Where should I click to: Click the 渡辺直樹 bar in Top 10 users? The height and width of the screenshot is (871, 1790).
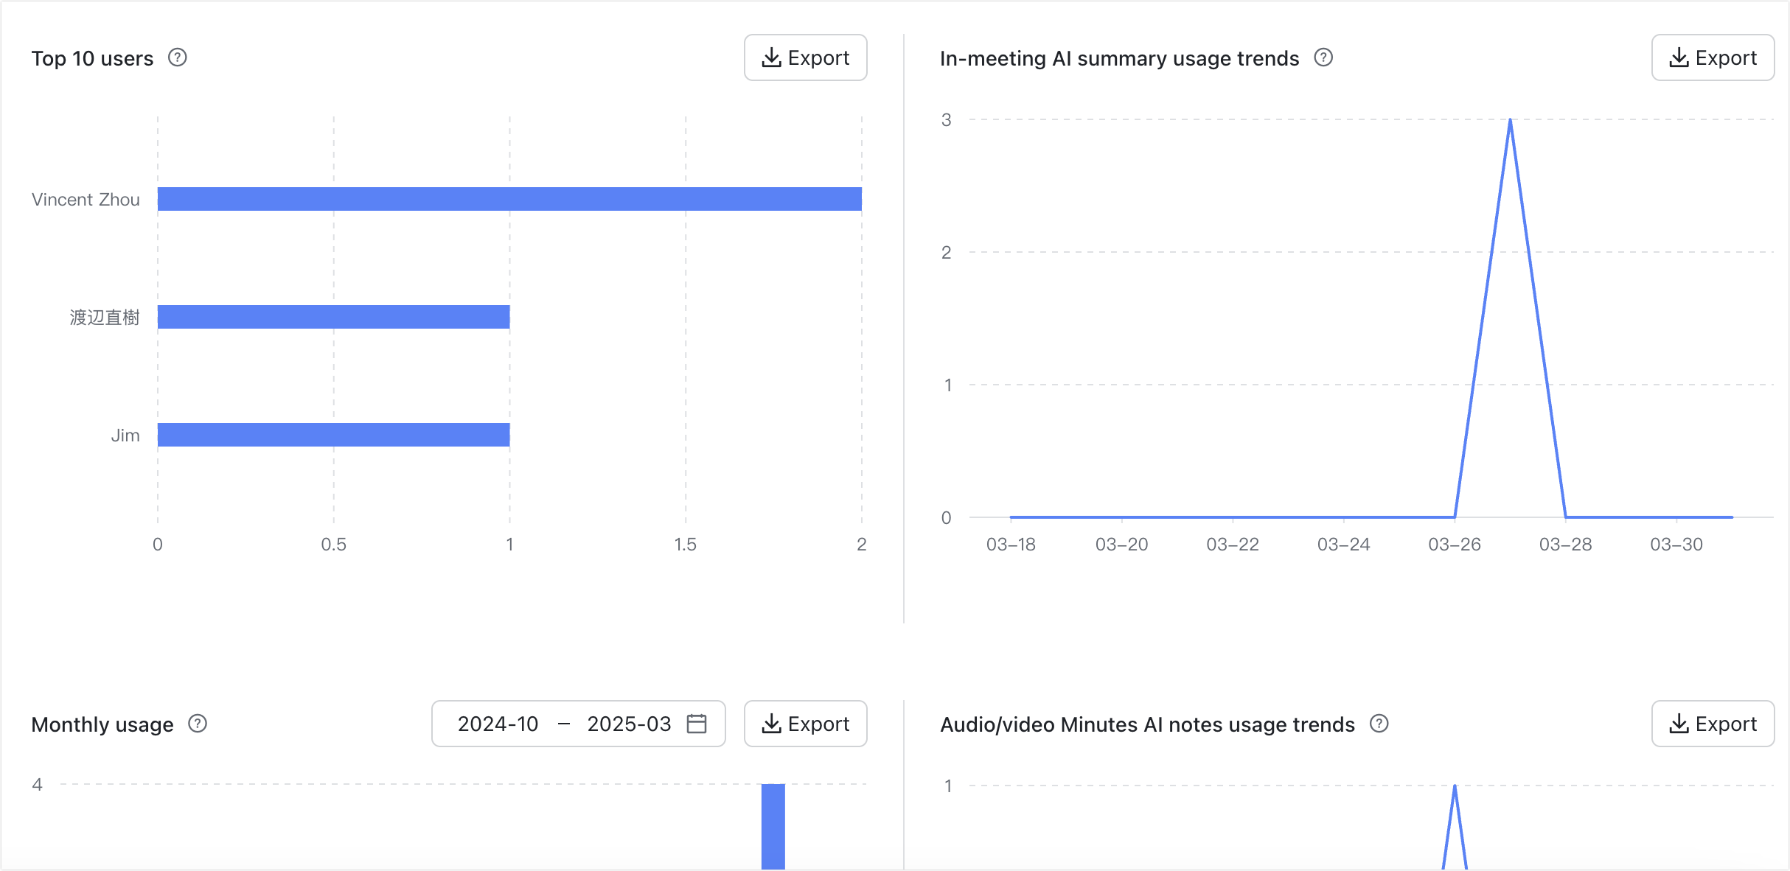(x=333, y=317)
